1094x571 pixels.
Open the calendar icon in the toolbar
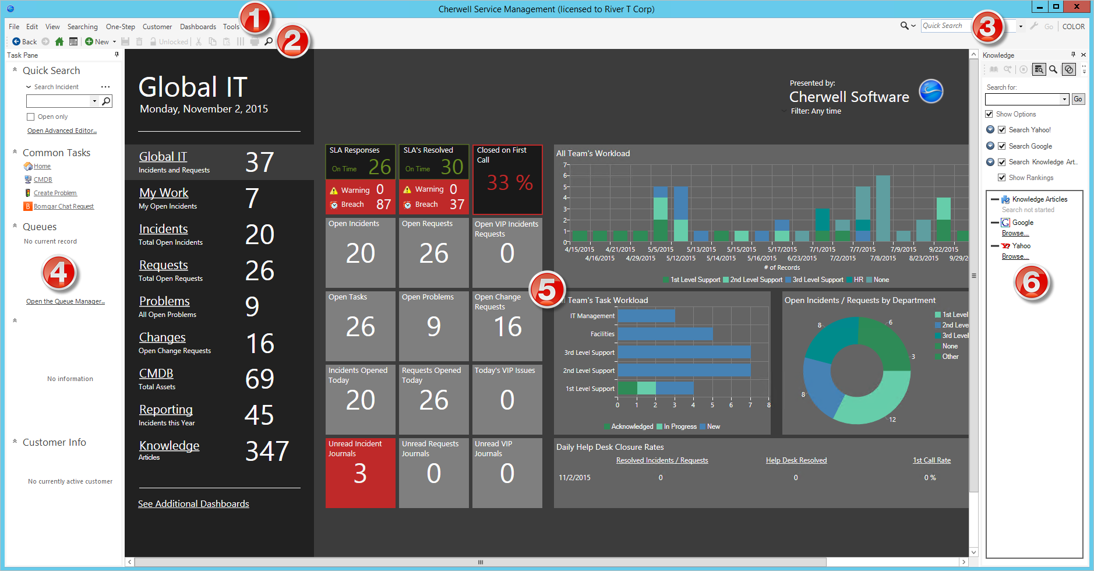[73, 41]
